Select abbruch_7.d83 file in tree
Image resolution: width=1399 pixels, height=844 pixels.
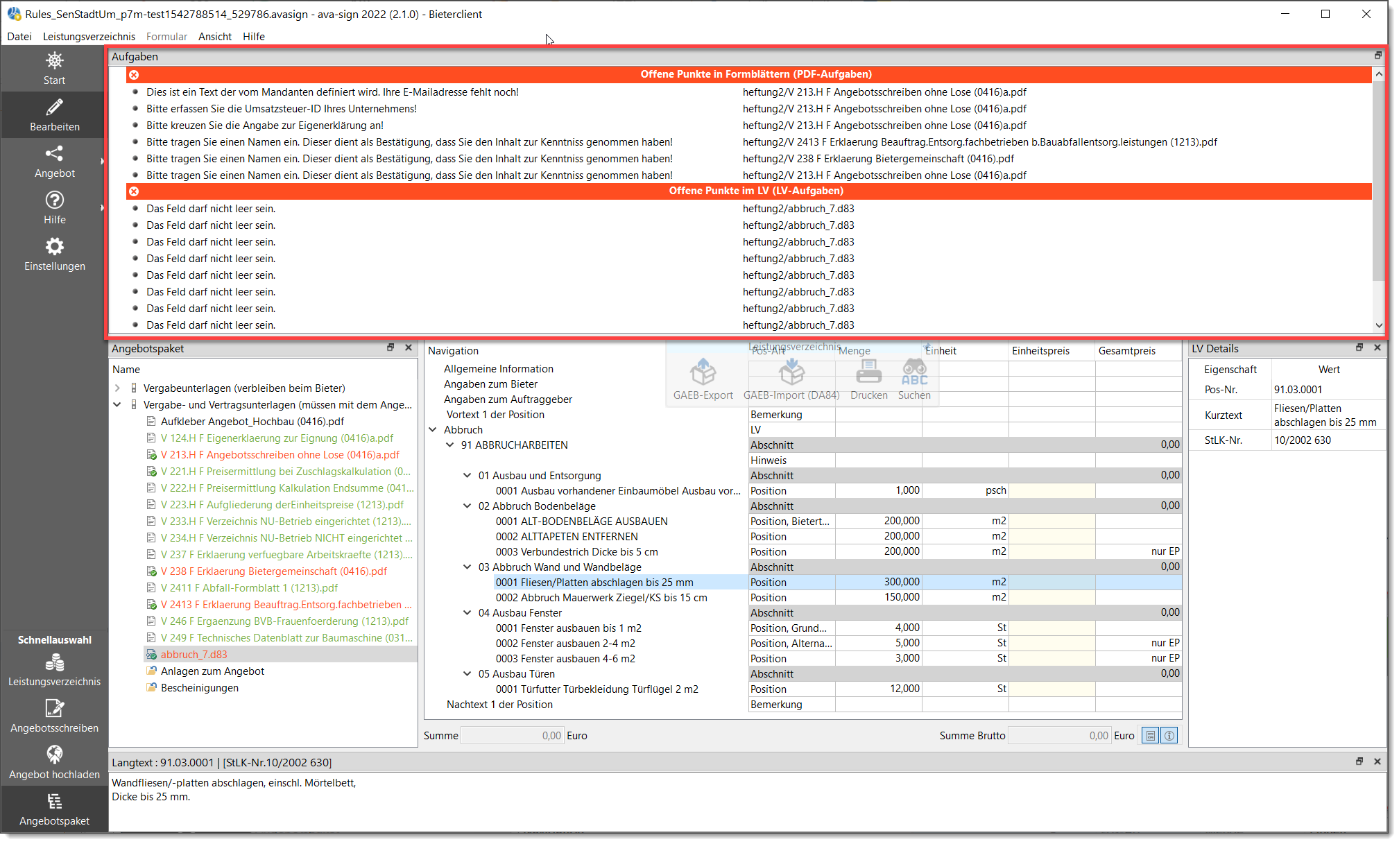tap(194, 655)
